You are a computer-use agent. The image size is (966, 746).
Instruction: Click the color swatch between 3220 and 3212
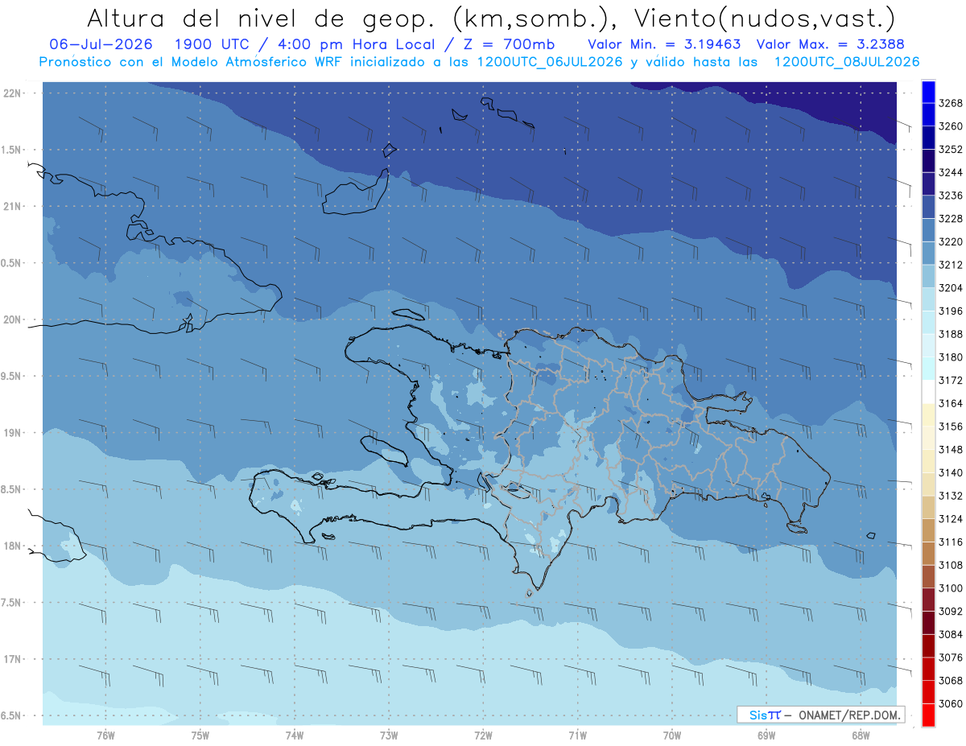(x=928, y=253)
